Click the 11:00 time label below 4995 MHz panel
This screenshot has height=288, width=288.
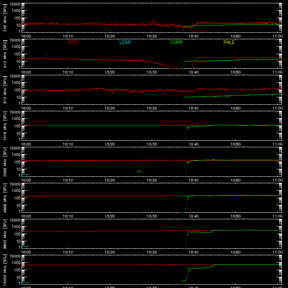pyautogui.click(x=277, y=216)
